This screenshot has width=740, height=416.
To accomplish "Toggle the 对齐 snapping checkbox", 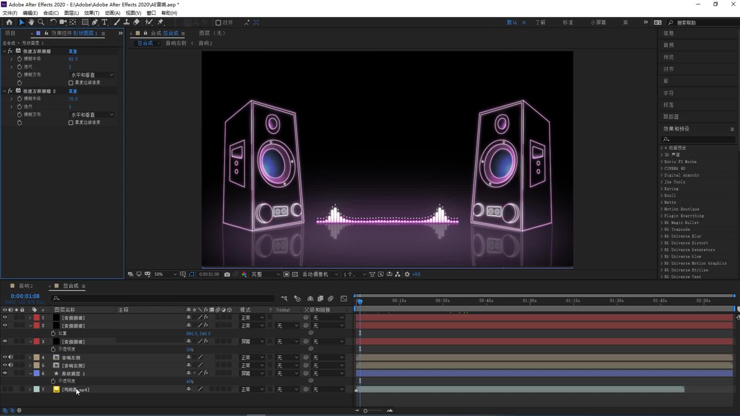I will pyautogui.click(x=218, y=23).
